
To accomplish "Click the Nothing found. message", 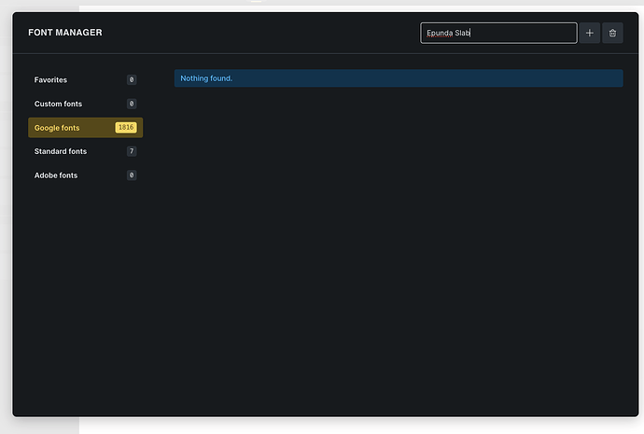I will (399, 78).
